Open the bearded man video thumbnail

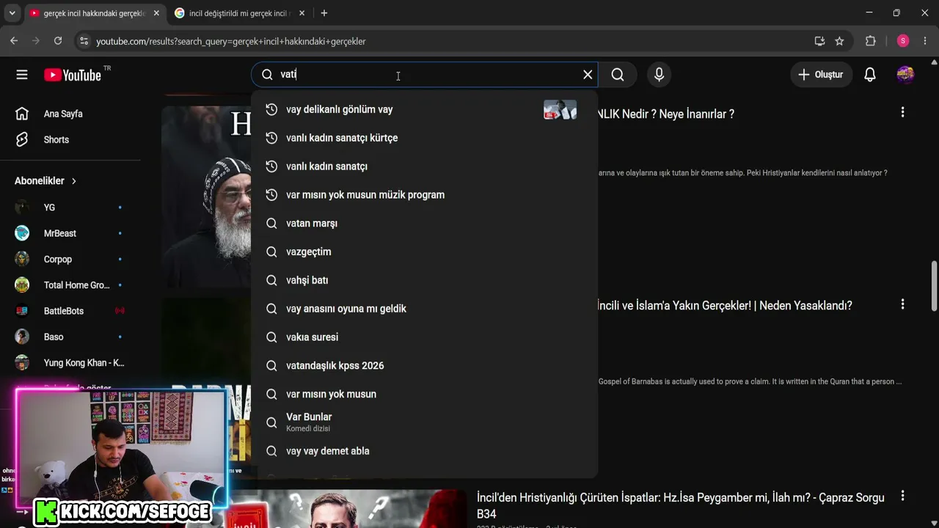click(x=206, y=197)
